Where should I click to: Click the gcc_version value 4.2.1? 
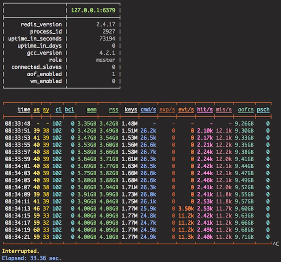click(108, 53)
